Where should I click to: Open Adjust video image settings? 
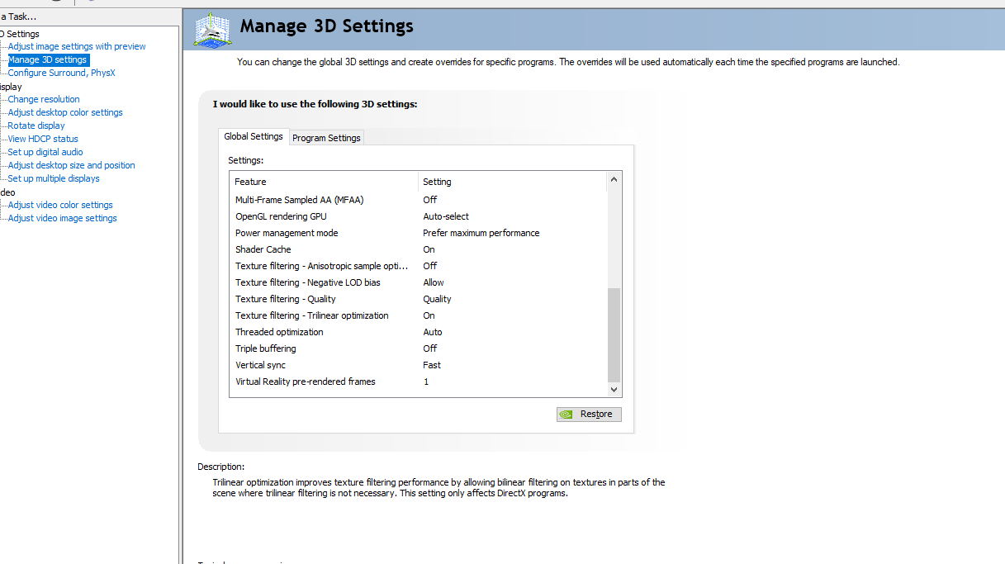(x=63, y=218)
